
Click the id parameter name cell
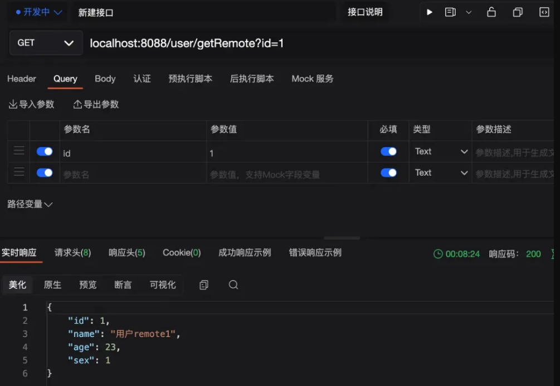[x=133, y=153]
